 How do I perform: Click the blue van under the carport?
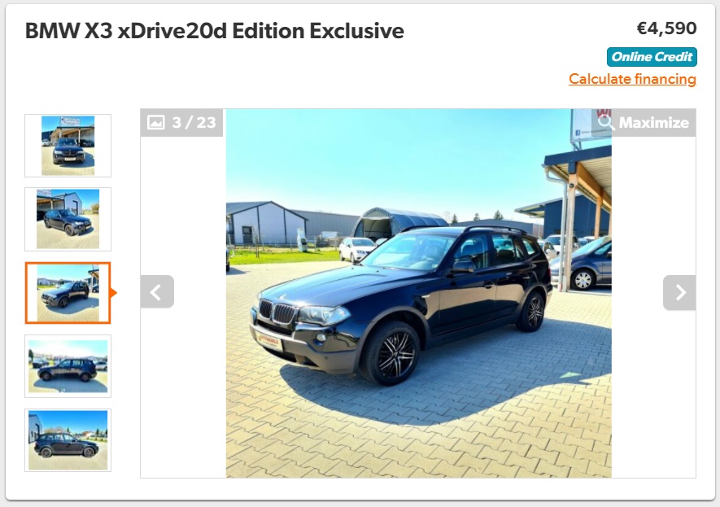point(582,265)
